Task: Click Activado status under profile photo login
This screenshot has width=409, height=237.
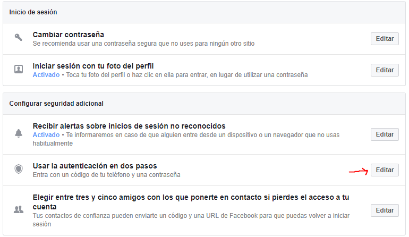Action: click(x=46, y=75)
